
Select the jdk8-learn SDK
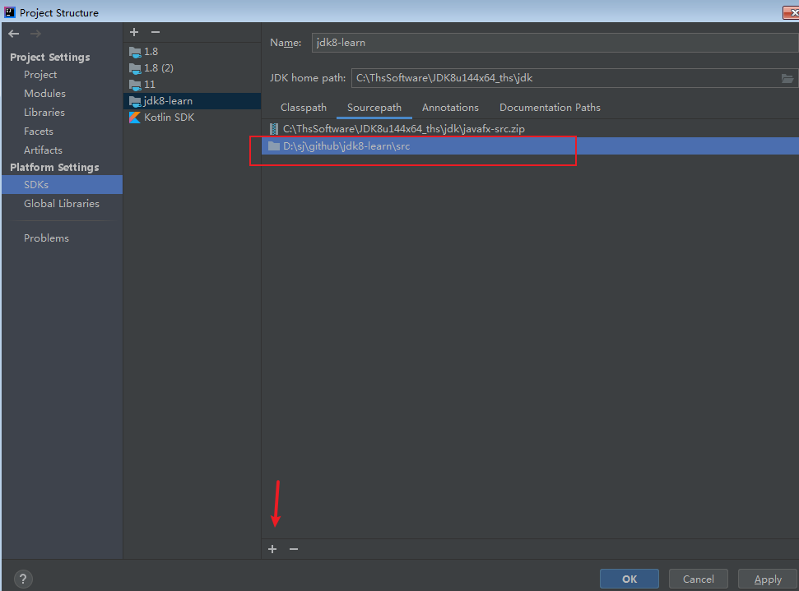pos(192,101)
